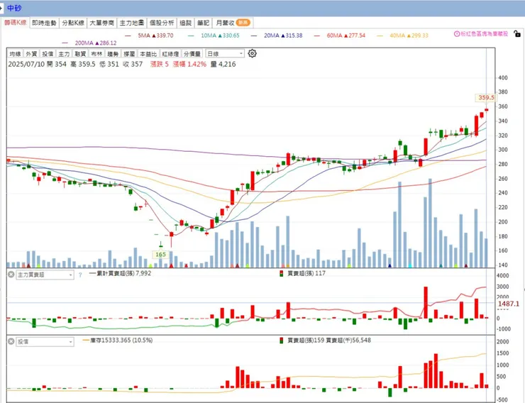Click the 量 4,216 volume value
This screenshot has width=525, height=403.
click(x=223, y=64)
